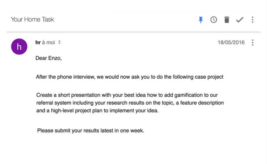Open the header three-dot overflow menu
The height and width of the screenshot is (164, 267).
253,20
